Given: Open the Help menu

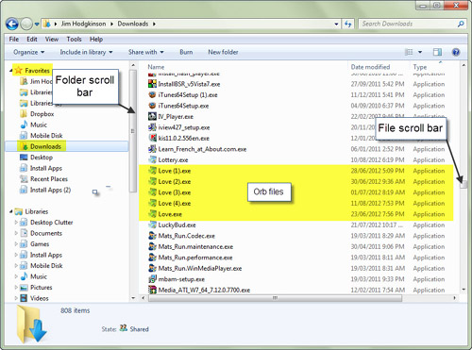Looking at the screenshot, I should (96, 39).
